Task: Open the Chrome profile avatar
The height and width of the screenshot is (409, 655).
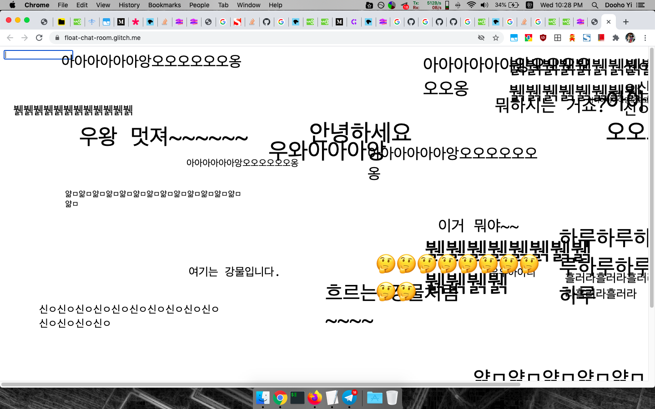Action: 630,38
